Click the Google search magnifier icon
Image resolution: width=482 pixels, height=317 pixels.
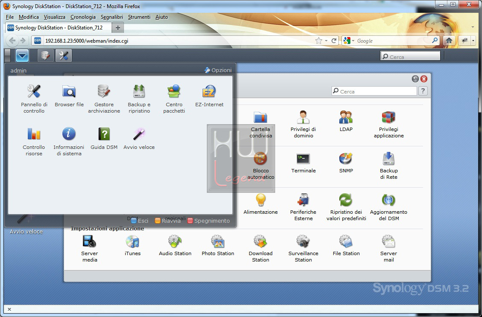click(x=435, y=41)
